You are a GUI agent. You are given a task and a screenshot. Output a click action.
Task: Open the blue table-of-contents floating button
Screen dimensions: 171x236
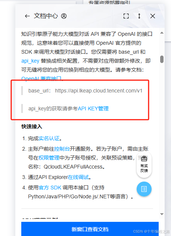pyautogui.click(x=144, y=189)
